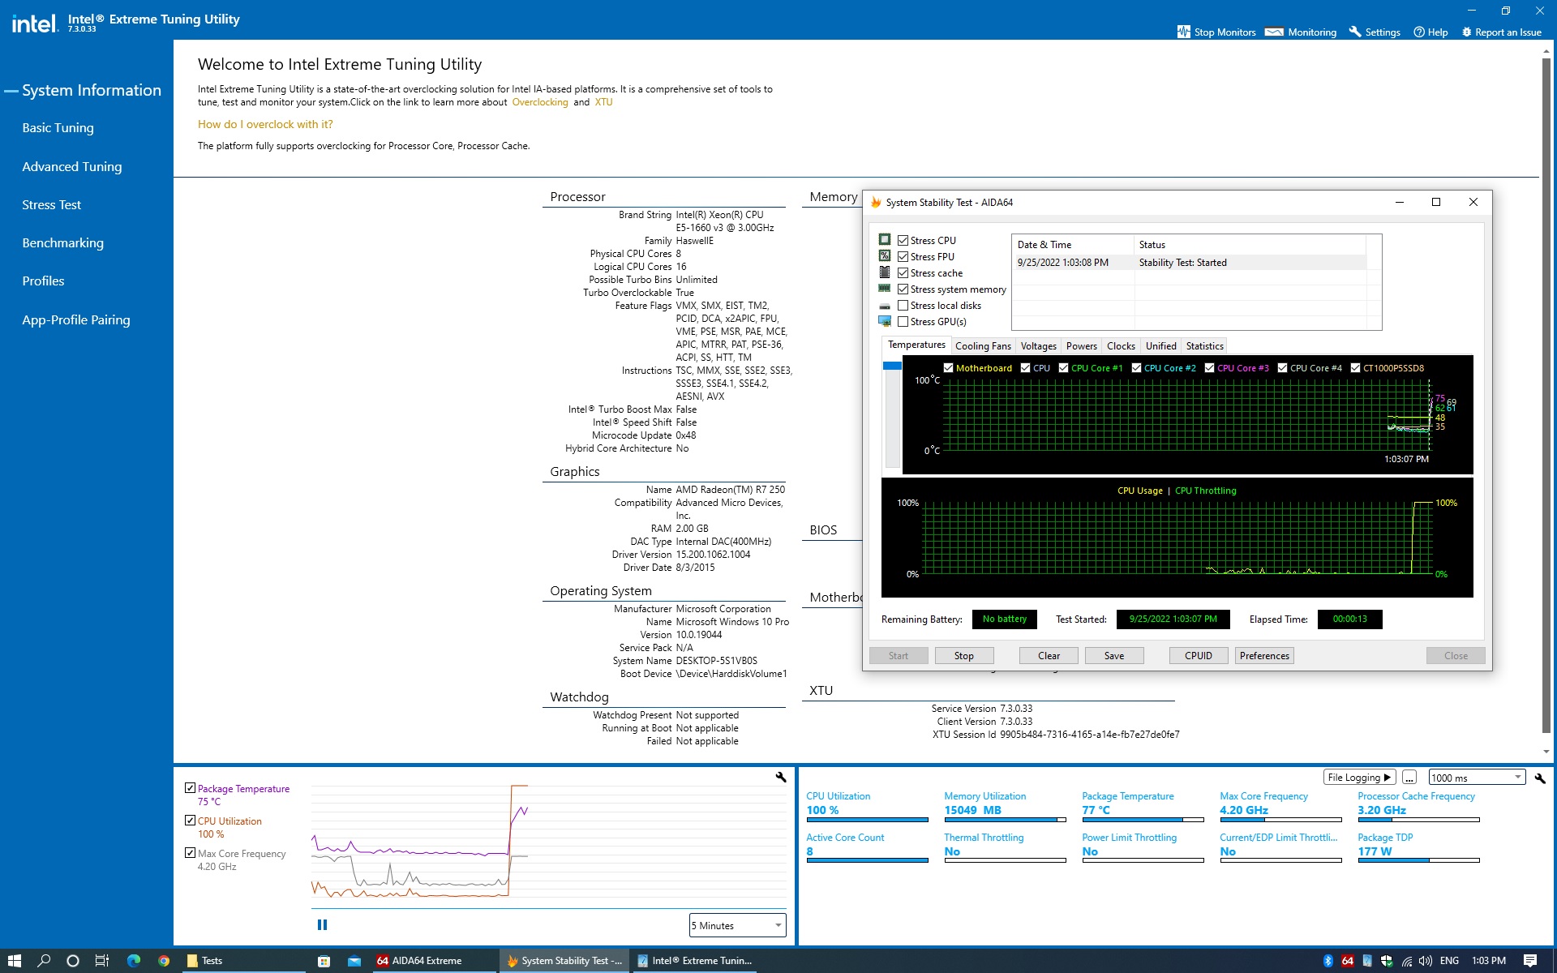Toggle Package Temperature graph checkbox
The image size is (1557, 973).
(190, 787)
